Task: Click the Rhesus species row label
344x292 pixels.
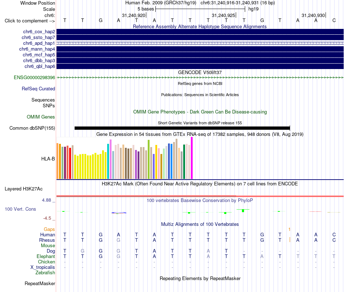Action: (x=47, y=240)
